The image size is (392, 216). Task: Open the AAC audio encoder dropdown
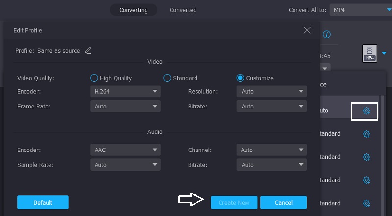click(125, 150)
